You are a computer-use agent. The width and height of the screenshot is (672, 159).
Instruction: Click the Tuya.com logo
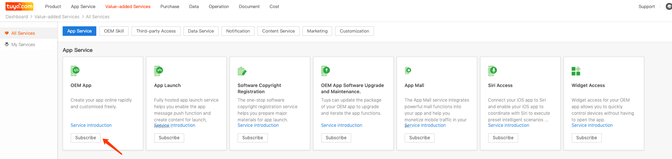coord(19,6)
